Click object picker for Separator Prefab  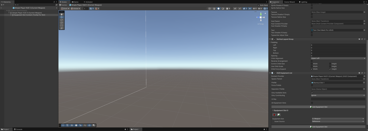click(x=364, y=89)
